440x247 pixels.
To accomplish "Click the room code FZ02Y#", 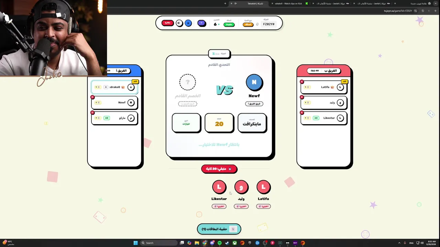I will click(269, 24).
